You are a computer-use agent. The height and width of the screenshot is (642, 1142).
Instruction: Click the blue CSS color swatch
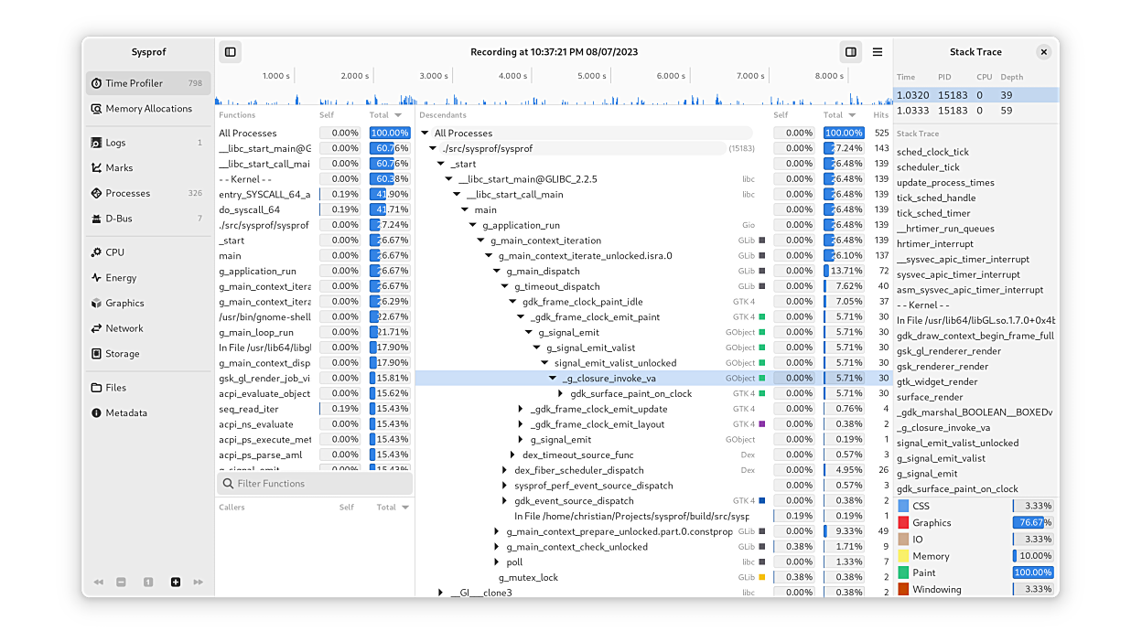(x=903, y=506)
